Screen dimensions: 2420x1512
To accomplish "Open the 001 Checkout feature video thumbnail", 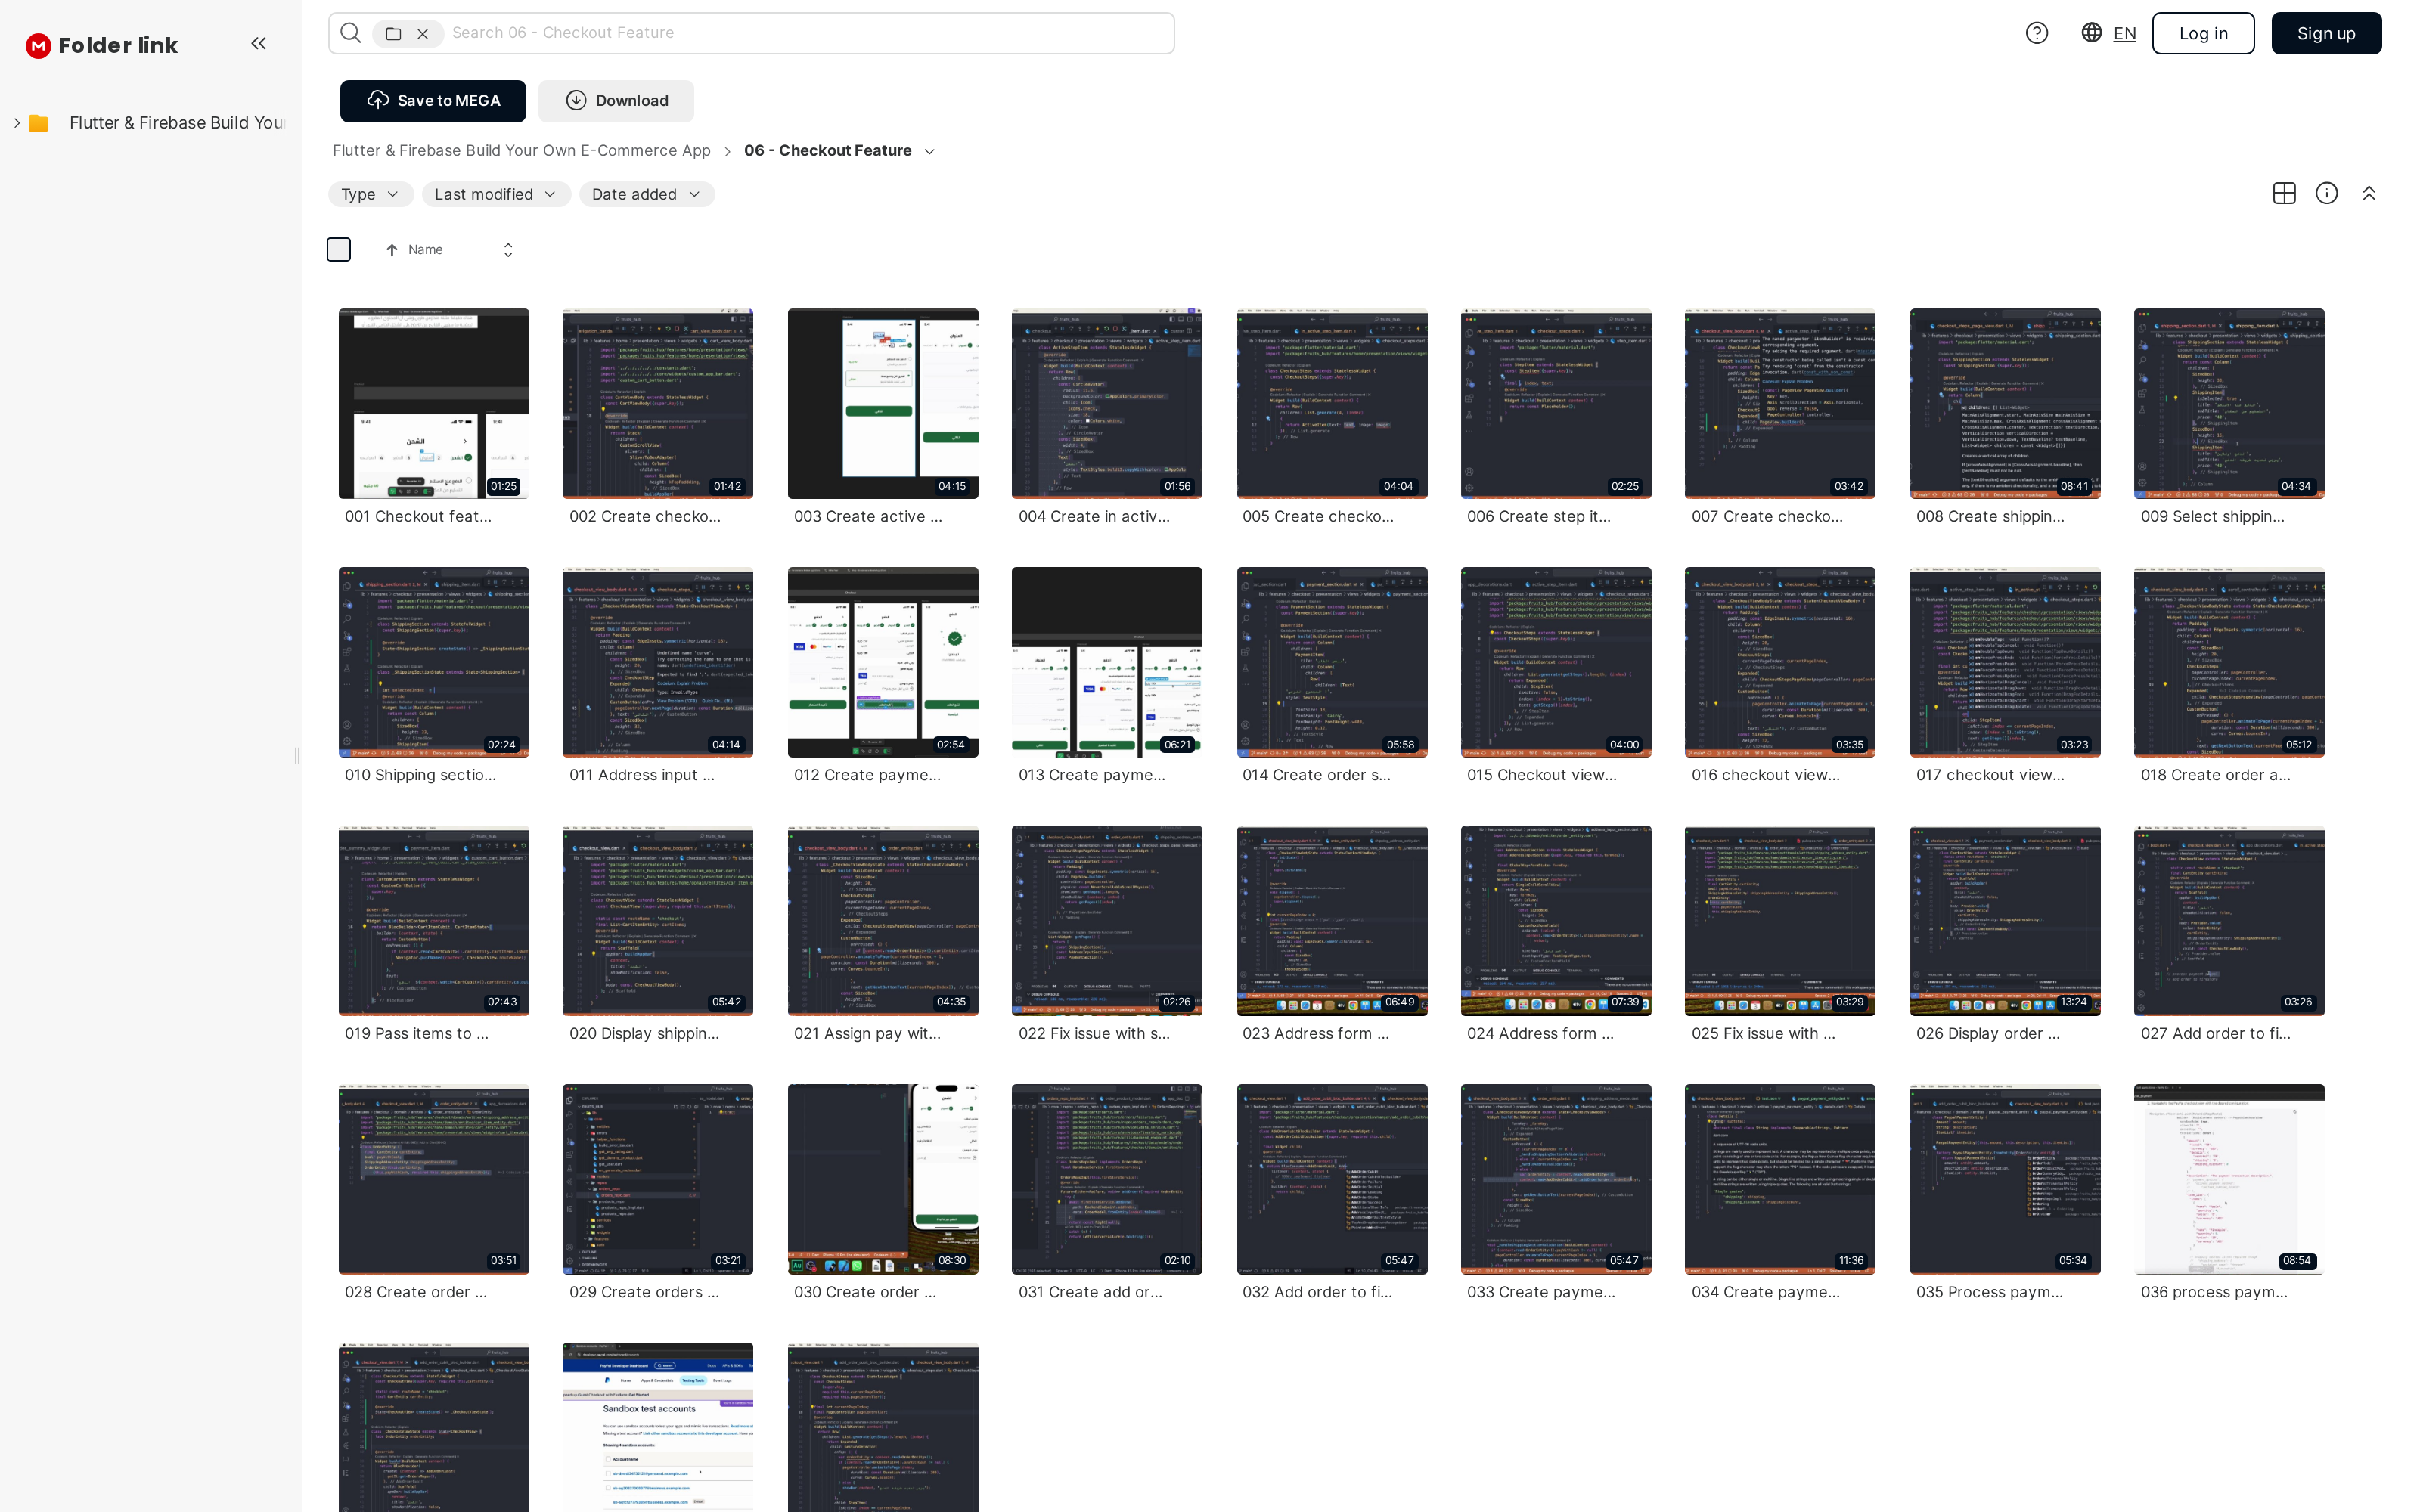I will pyautogui.click(x=433, y=403).
